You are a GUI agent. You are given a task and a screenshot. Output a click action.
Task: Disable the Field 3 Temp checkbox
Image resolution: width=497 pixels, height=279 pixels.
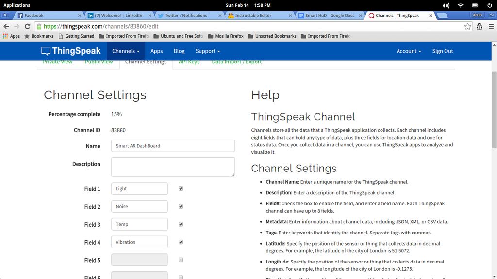(181, 224)
